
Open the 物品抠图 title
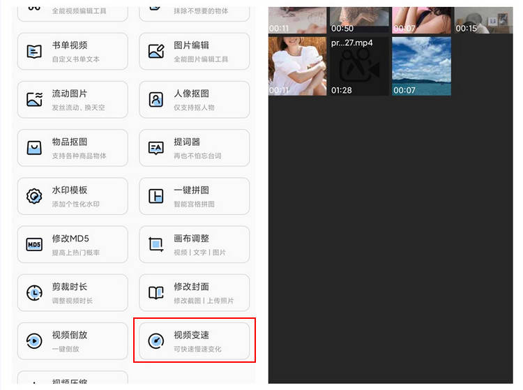(x=70, y=142)
